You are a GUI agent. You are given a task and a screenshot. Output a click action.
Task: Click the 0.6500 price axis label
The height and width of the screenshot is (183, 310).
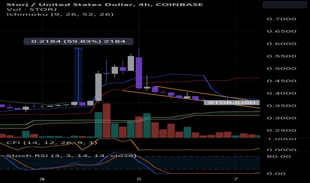(x=281, y=31)
